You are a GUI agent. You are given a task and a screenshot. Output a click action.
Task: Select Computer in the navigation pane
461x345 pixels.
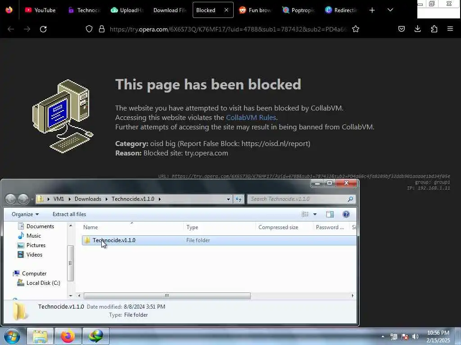click(30, 274)
